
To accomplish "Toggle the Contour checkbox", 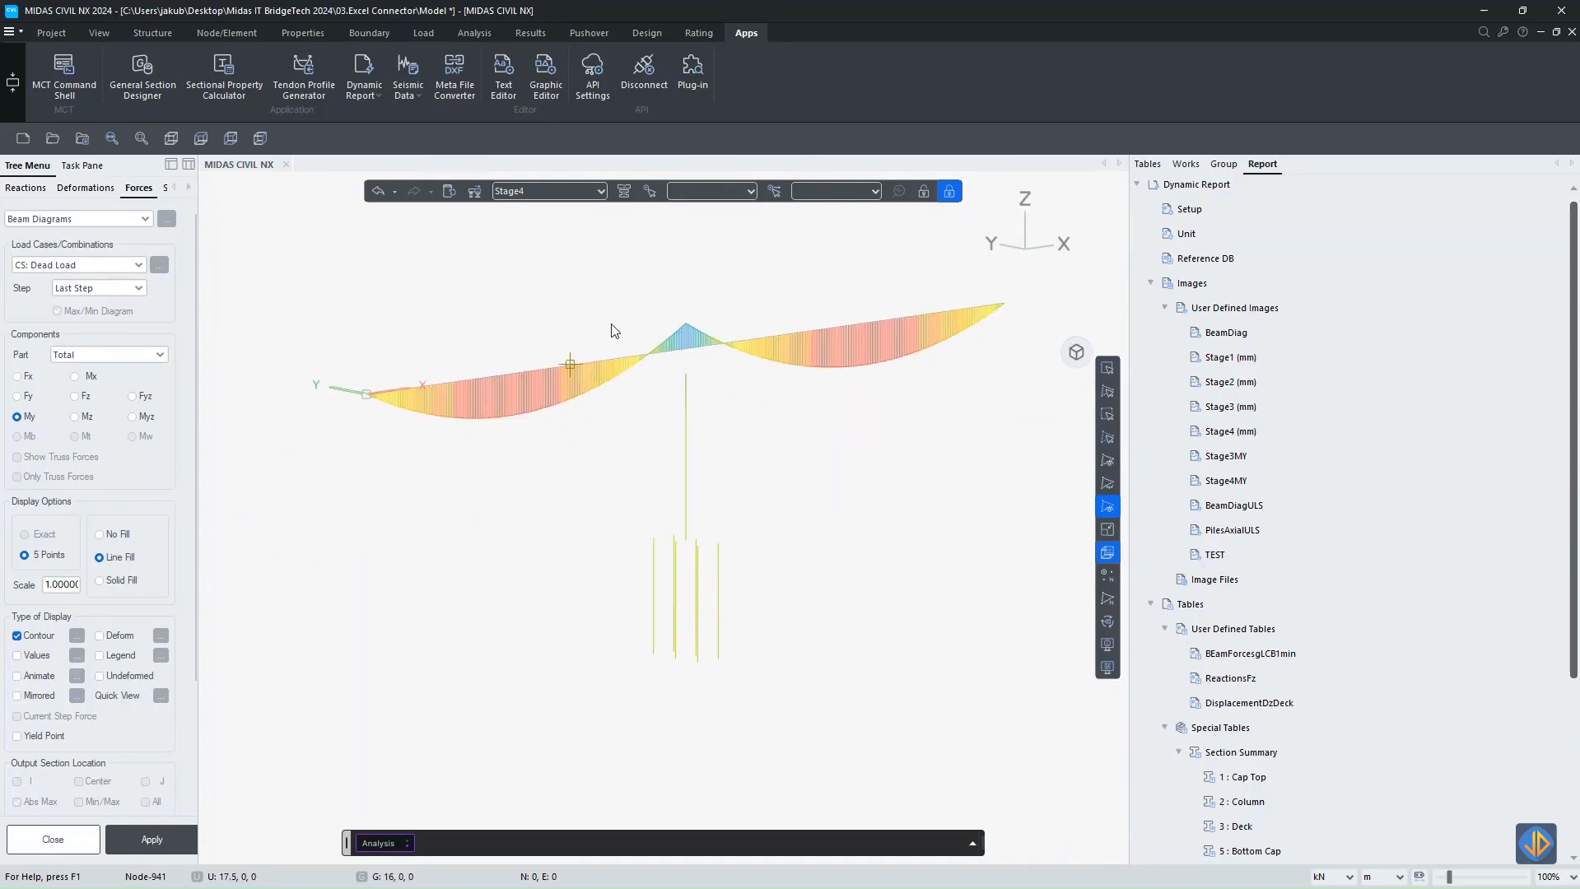I will tap(16, 635).
